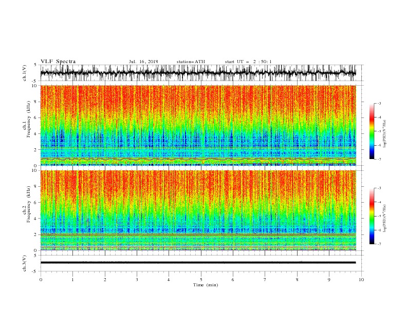This screenshot has width=407, height=314.
Task: Click time axis tick label "7"
Action: (x=265, y=280)
